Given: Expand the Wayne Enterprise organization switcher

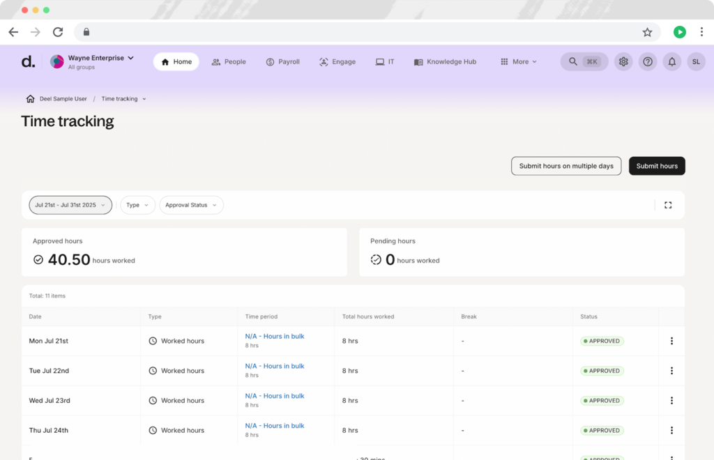Looking at the screenshot, I should pos(100,59).
